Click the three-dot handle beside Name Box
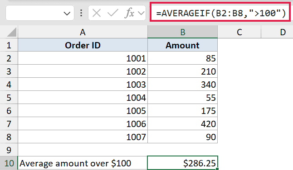Screen dimensions: 293x170 click(81, 13)
